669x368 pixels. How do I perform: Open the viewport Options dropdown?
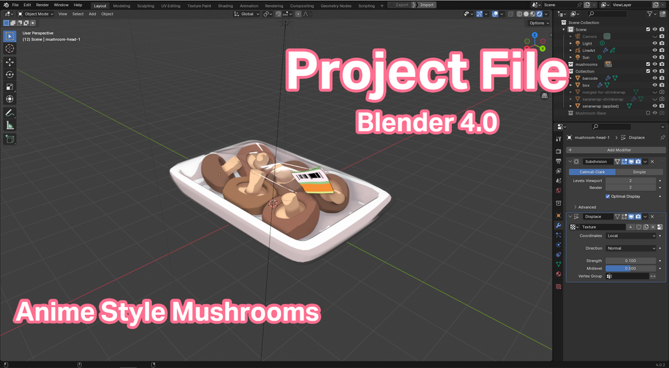(x=539, y=23)
